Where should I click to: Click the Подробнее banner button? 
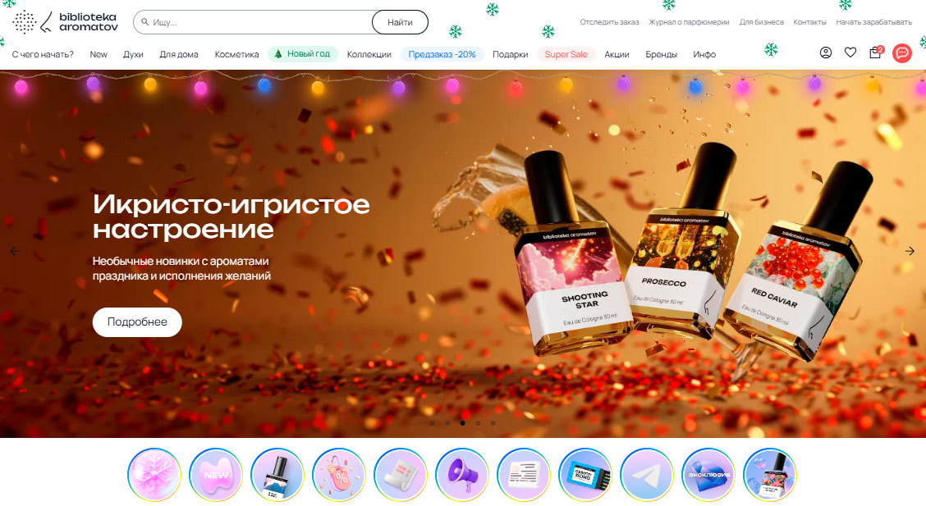click(x=137, y=322)
